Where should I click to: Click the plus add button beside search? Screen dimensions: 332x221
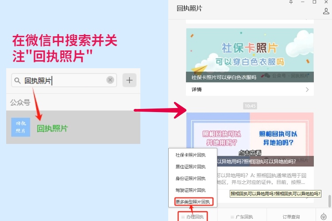[x=129, y=80]
